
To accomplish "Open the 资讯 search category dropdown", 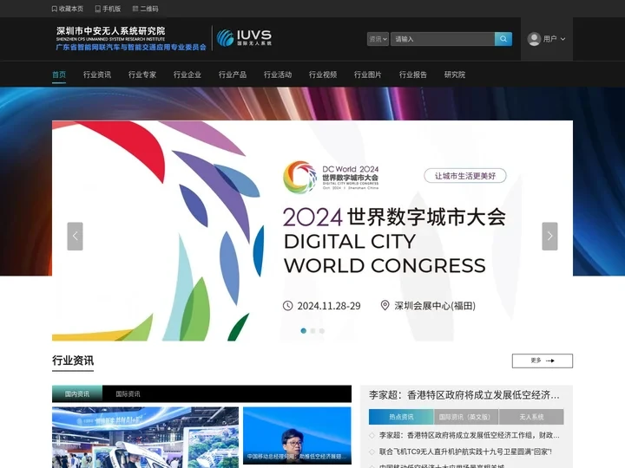I will (378, 39).
